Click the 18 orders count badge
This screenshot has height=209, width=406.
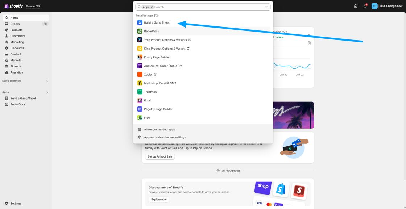click(x=45, y=24)
